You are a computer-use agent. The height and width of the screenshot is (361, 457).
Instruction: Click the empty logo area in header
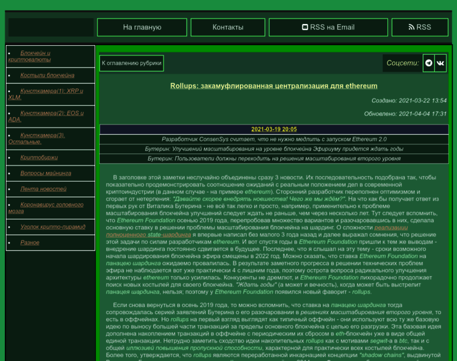[51, 28]
